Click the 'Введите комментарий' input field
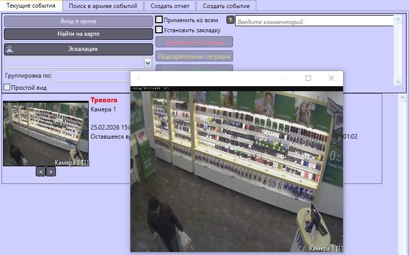409x255 pixels. pyautogui.click(x=314, y=21)
